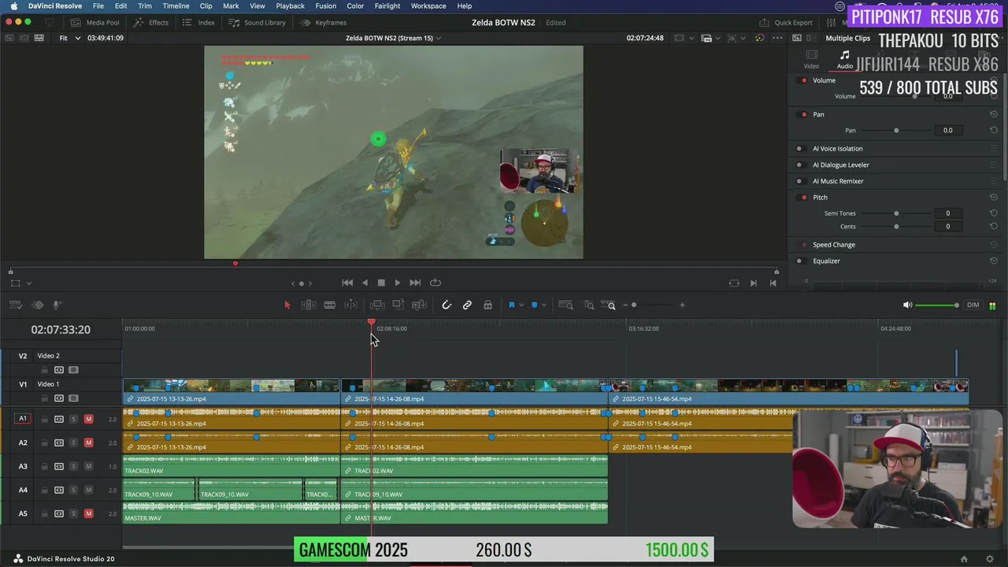1008x567 pixels.
Task: Disable the Video 2 track
Action: coord(73,370)
